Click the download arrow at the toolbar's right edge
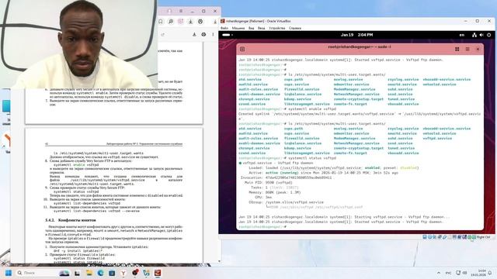This screenshot has height=279, width=497. click(215, 22)
